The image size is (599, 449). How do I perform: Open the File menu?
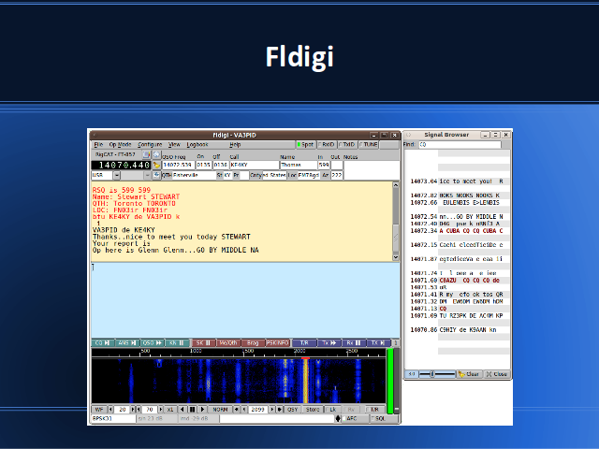(98, 145)
